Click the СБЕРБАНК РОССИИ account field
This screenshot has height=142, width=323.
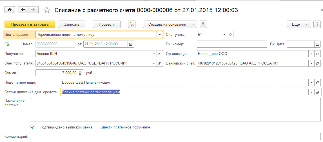pos(93,63)
